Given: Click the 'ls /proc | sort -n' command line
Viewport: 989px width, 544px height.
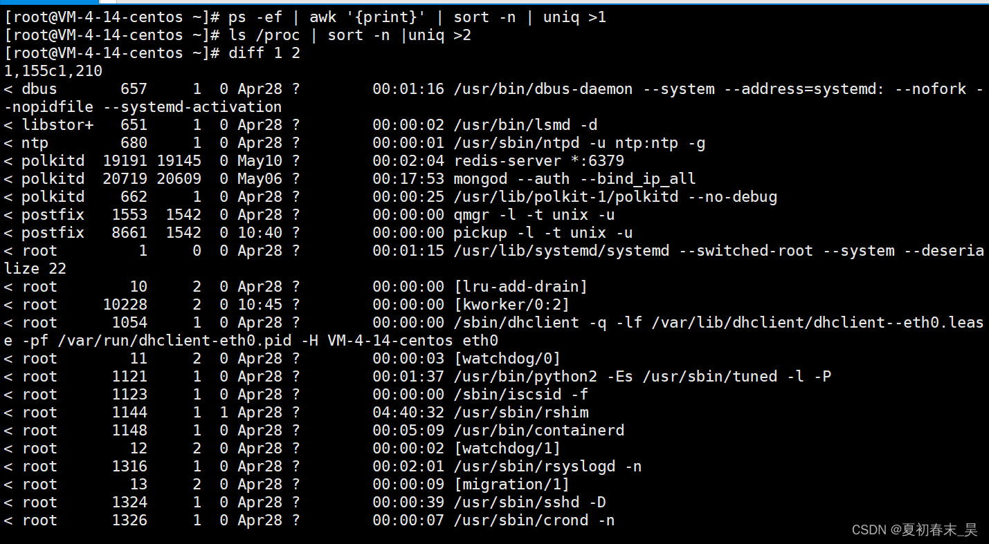Looking at the screenshot, I should [237, 35].
